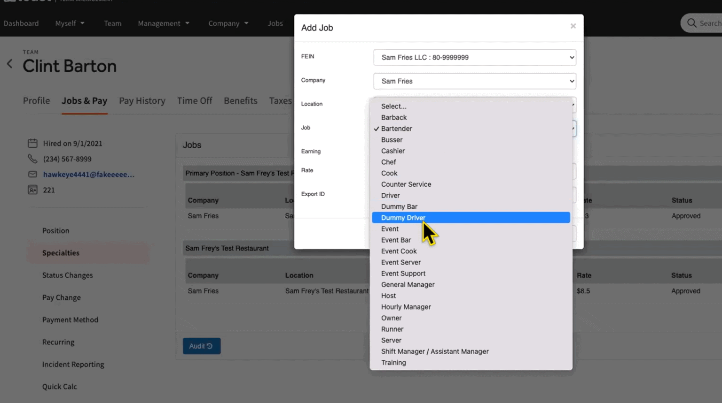Open the Company dropdown in Add Job
This screenshot has width=722, height=403.
[474, 81]
